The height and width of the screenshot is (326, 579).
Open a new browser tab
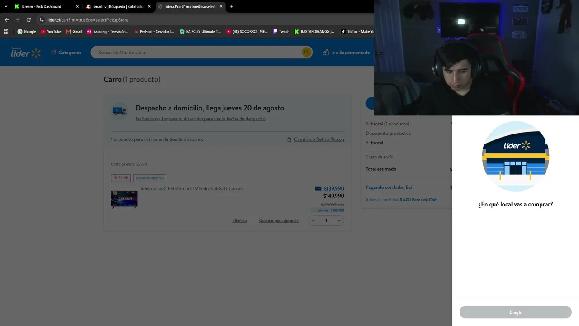[232, 6]
